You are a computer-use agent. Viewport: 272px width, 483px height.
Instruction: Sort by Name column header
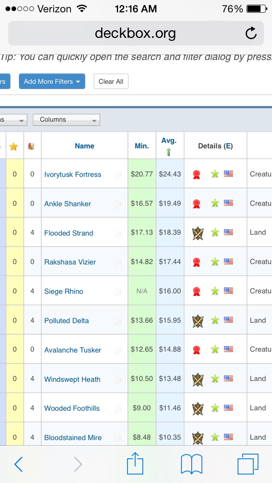tap(84, 146)
